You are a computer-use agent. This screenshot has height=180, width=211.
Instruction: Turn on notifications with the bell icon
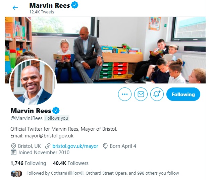[157, 94]
